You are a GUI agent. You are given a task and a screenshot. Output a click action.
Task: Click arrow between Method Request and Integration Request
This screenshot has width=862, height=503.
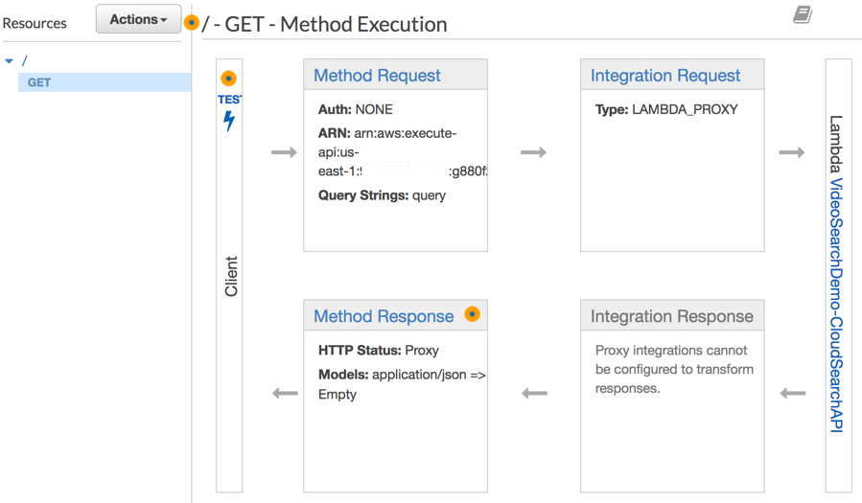tap(534, 152)
